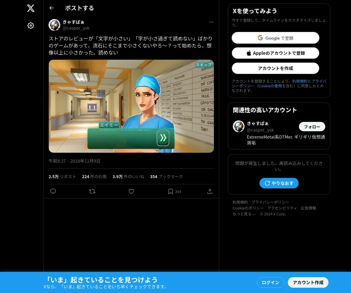
Task: View the 224 件の引用 quotes
Action: pos(94,177)
